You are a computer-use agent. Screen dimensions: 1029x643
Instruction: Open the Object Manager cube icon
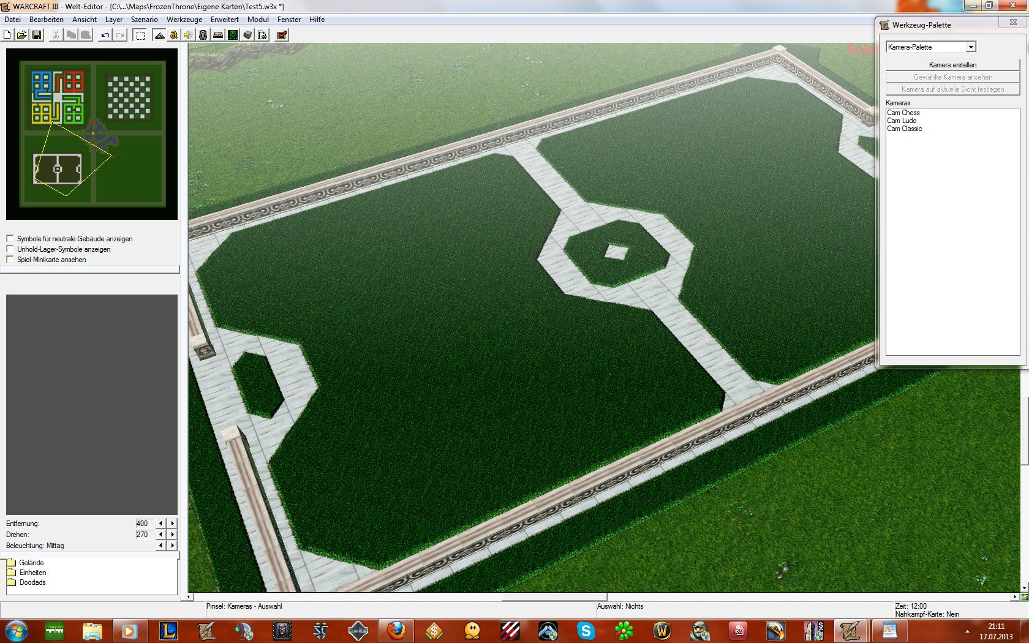coord(247,35)
